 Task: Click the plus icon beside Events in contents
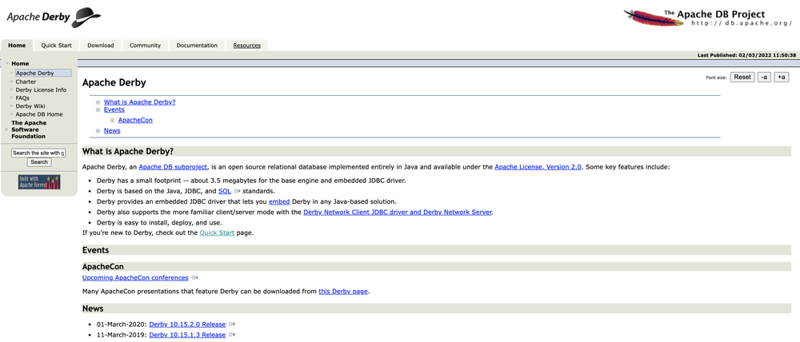[x=98, y=109]
